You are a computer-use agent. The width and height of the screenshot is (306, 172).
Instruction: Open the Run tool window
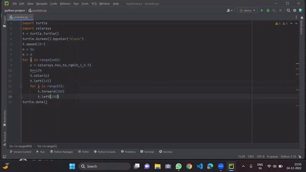point(41,152)
